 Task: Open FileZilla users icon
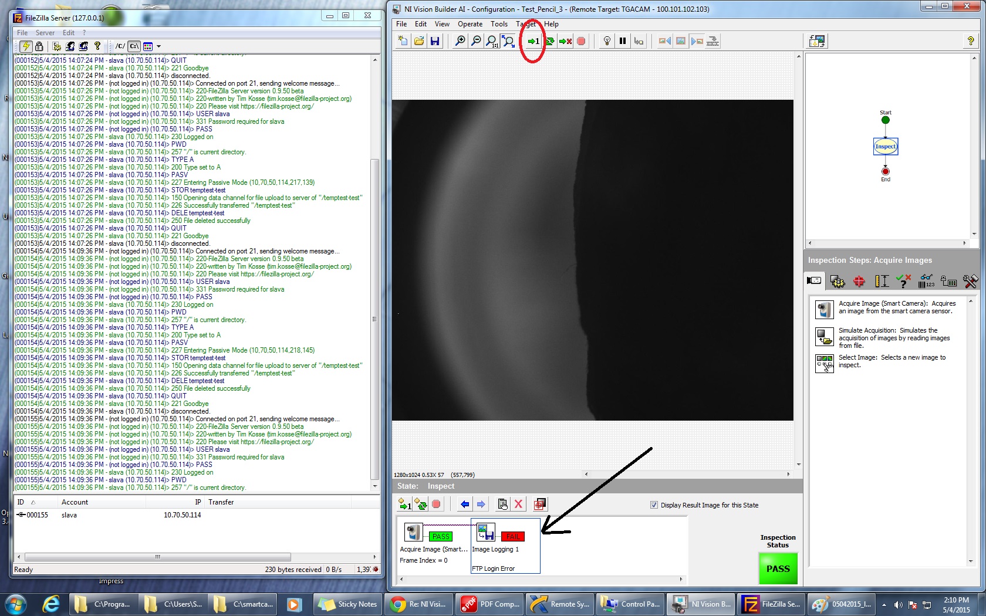[x=70, y=46]
